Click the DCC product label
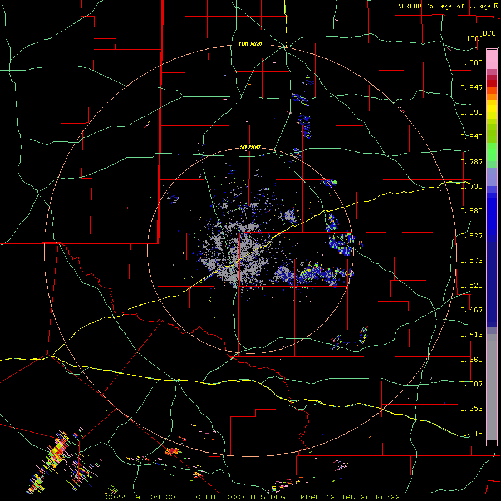Image resolution: width=501 pixels, height=501 pixels. point(489,33)
